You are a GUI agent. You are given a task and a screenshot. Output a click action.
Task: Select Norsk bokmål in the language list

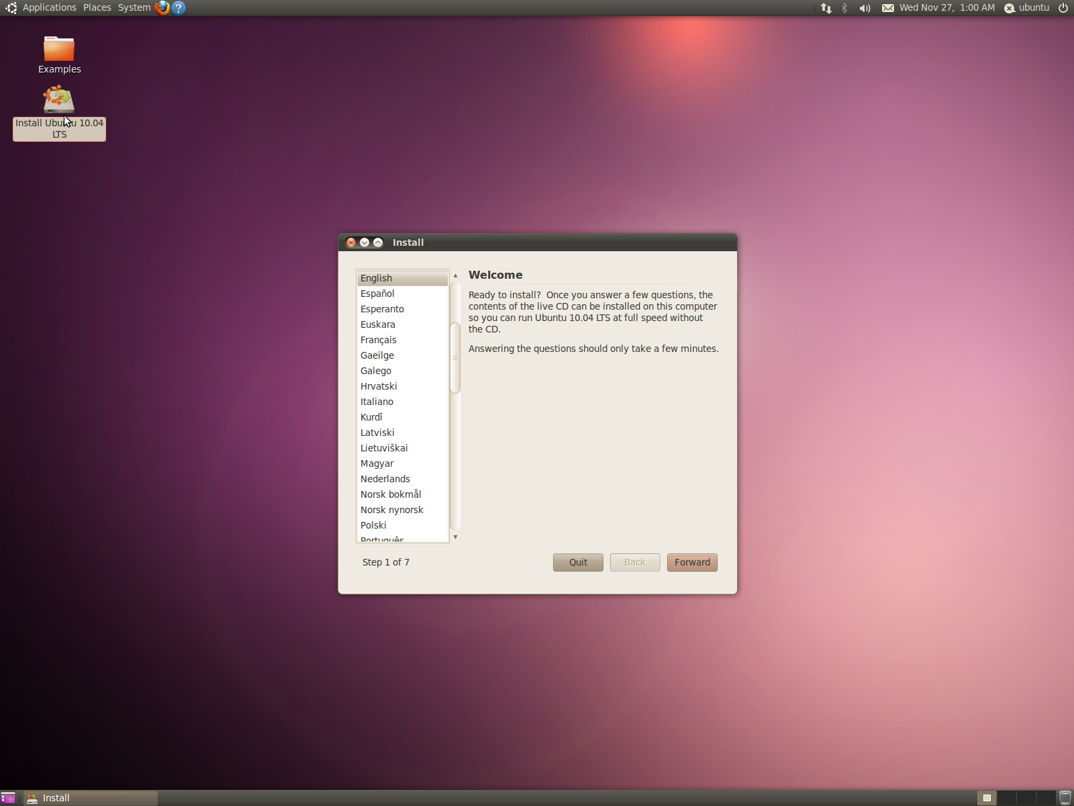pos(402,494)
